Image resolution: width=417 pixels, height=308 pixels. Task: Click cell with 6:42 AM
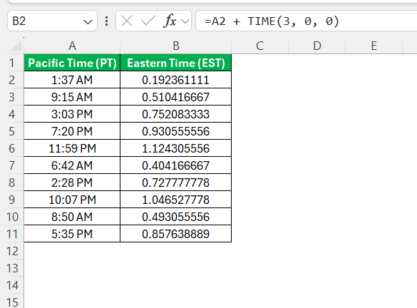pyautogui.click(x=72, y=165)
